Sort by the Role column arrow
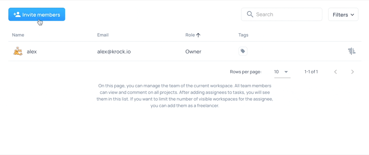Image resolution: width=369 pixels, height=155 pixels. [198, 35]
